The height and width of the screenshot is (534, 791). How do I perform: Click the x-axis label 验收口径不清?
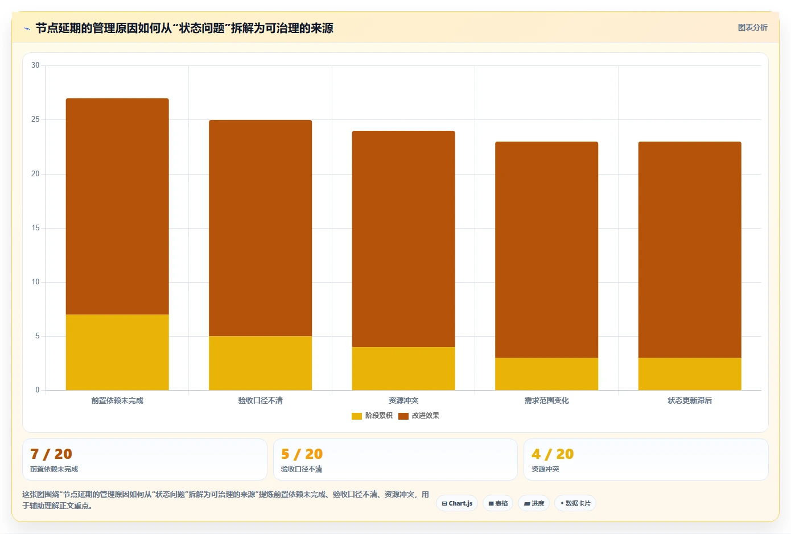[x=260, y=400]
